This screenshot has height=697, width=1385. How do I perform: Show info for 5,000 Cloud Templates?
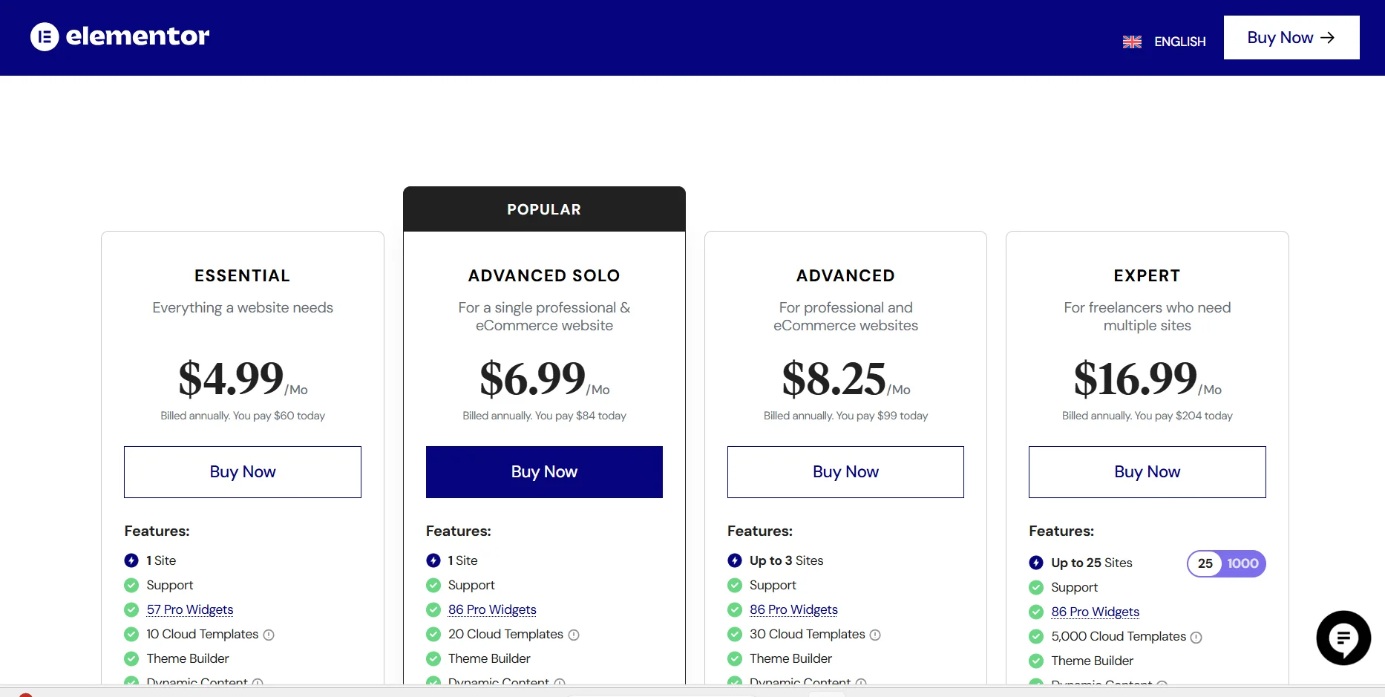coord(1196,637)
